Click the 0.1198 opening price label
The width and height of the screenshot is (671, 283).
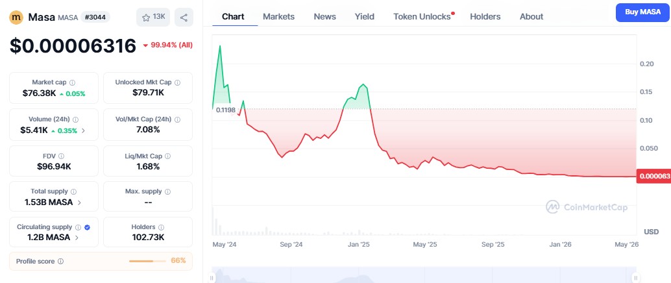click(x=226, y=110)
